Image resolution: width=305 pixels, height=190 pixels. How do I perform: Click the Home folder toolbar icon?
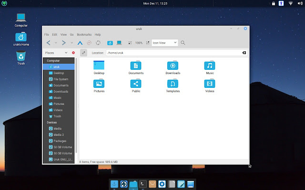pyautogui.click(x=110, y=43)
